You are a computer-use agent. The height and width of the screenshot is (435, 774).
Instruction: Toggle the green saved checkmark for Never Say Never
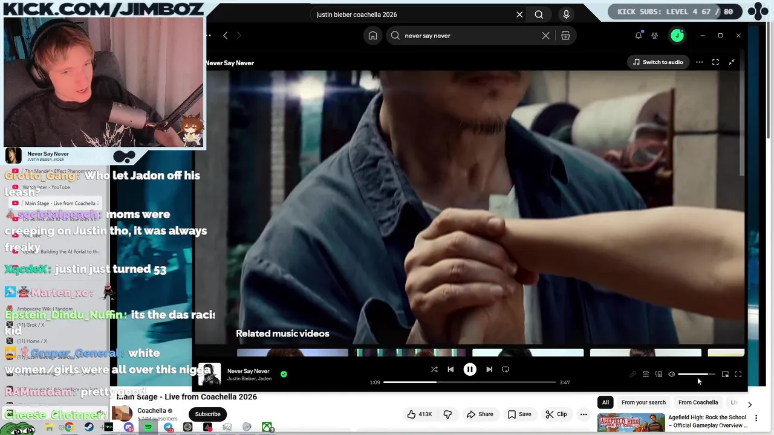point(284,374)
